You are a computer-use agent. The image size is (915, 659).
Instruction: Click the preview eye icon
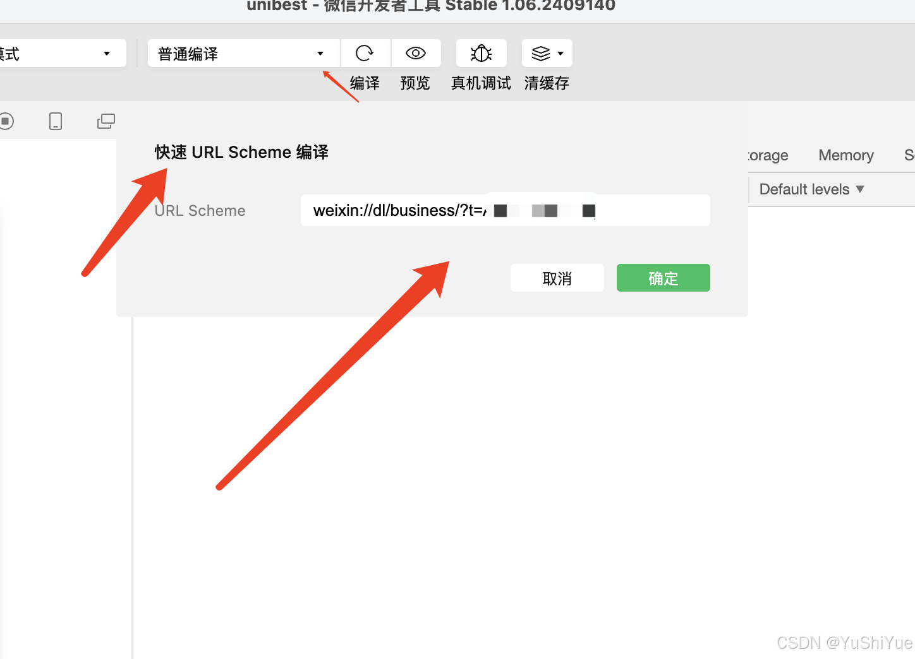(415, 53)
